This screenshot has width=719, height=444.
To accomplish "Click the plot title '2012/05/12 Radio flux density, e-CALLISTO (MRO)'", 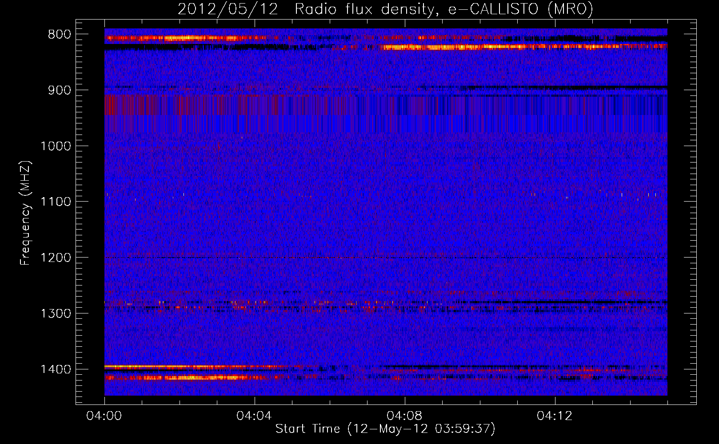I will pyautogui.click(x=385, y=9).
